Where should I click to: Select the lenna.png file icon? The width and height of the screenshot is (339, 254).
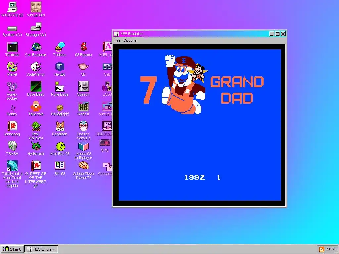(x=12, y=126)
